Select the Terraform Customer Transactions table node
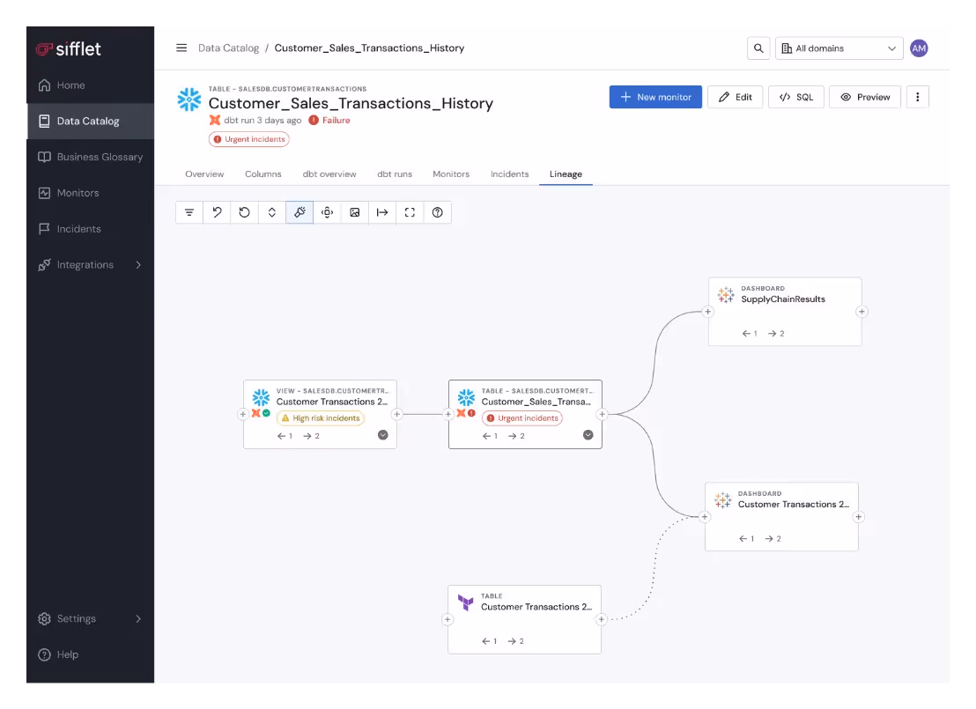 (525, 620)
